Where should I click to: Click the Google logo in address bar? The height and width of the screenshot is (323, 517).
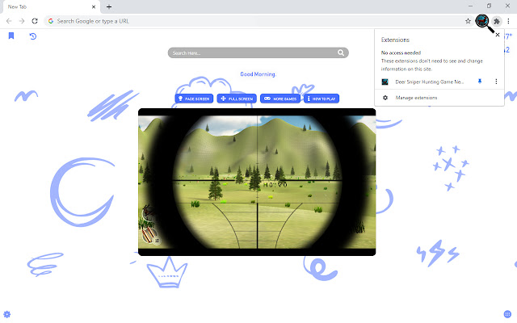51,21
